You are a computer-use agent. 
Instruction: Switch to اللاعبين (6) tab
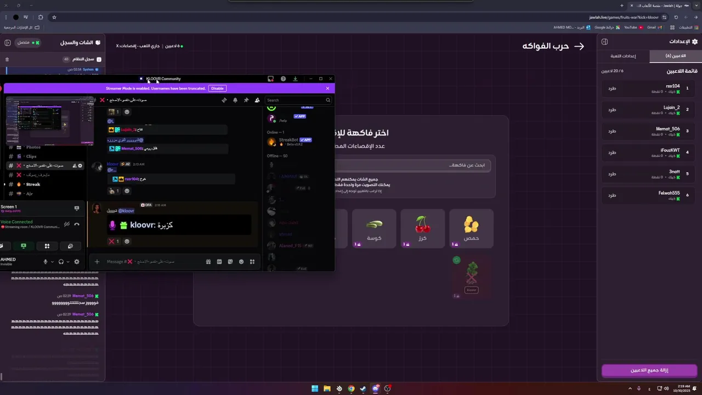click(676, 56)
